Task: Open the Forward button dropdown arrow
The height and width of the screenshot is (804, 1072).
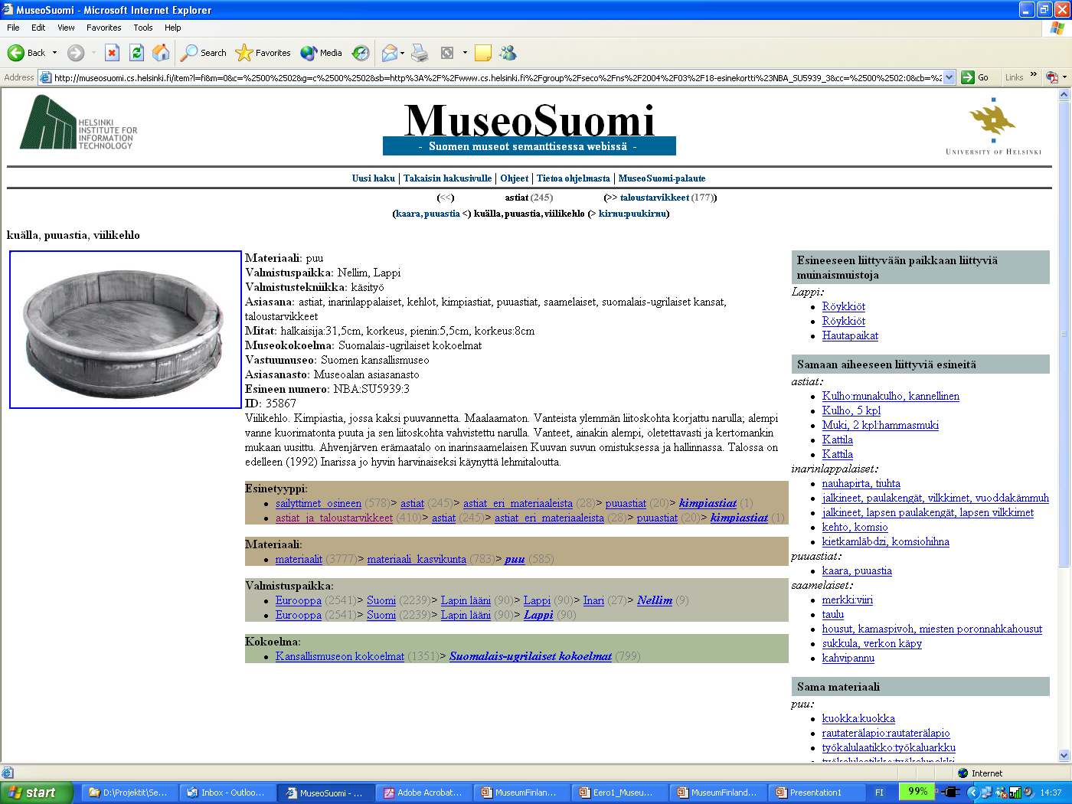Action: 93,53
